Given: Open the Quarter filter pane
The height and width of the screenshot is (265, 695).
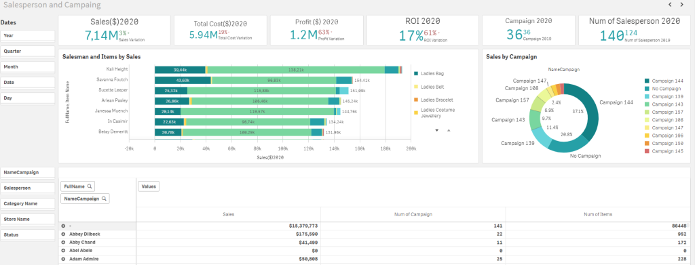Looking at the screenshot, I should [27, 52].
